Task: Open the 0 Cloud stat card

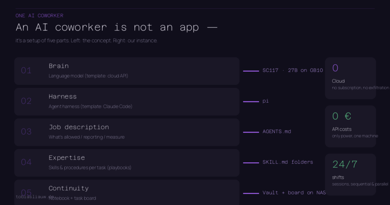Action: (350, 78)
